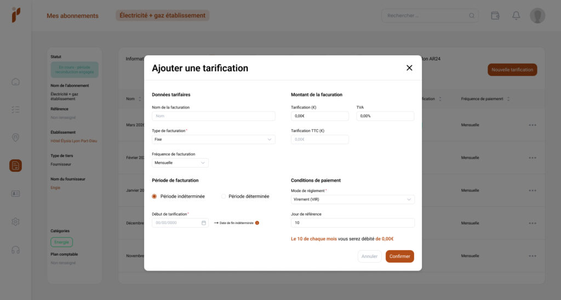The width and height of the screenshot is (561, 300).
Task: Go to home icon in sidebar
Action: [15, 82]
